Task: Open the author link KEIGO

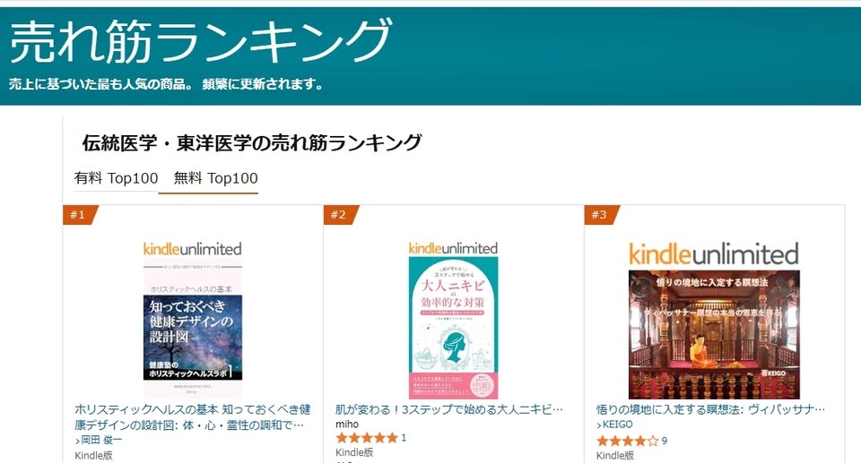Action: [614, 424]
